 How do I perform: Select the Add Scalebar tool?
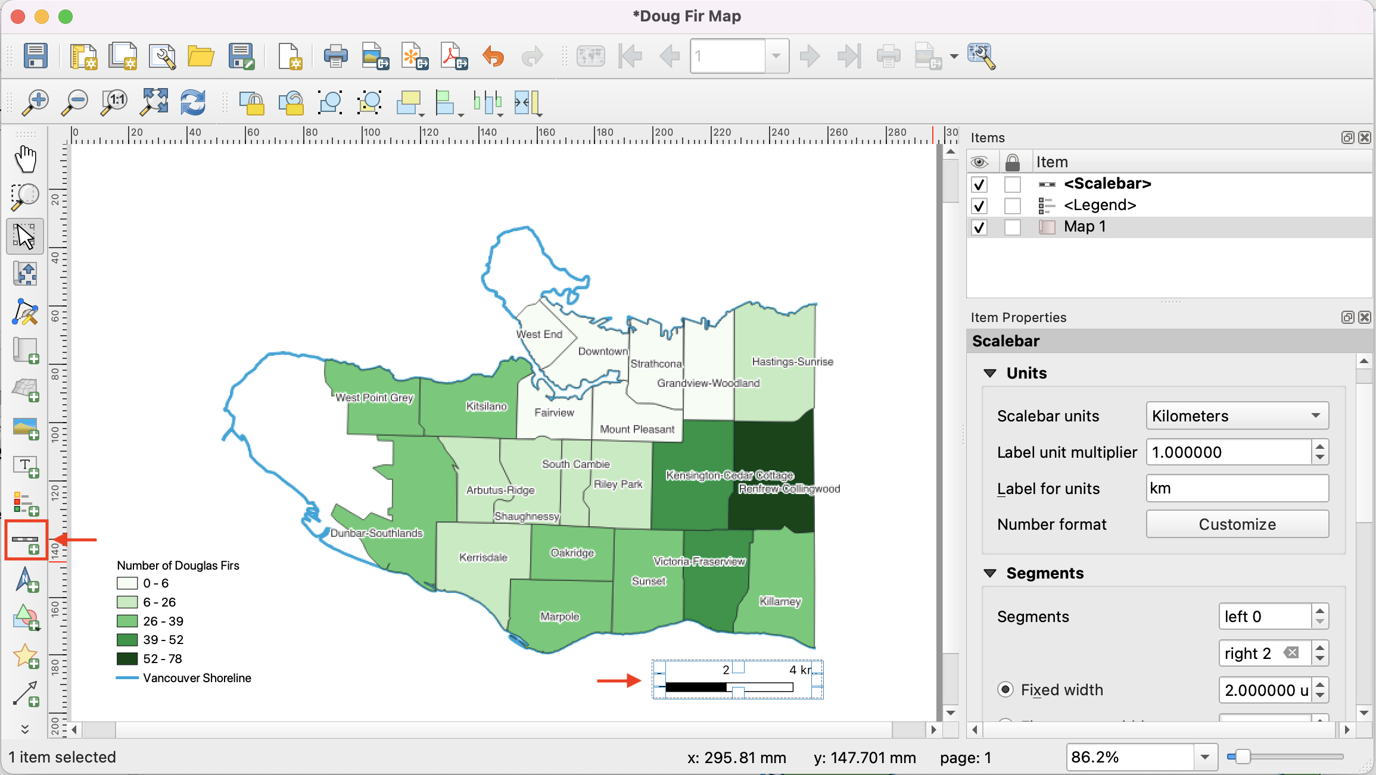coord(26,540)
